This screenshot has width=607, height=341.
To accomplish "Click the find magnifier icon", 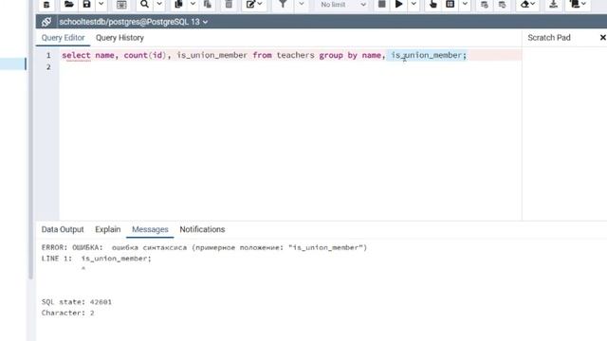I will coord(144,4).
